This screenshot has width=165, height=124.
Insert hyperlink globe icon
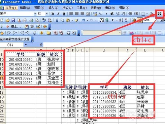click(x=107, y=20)
